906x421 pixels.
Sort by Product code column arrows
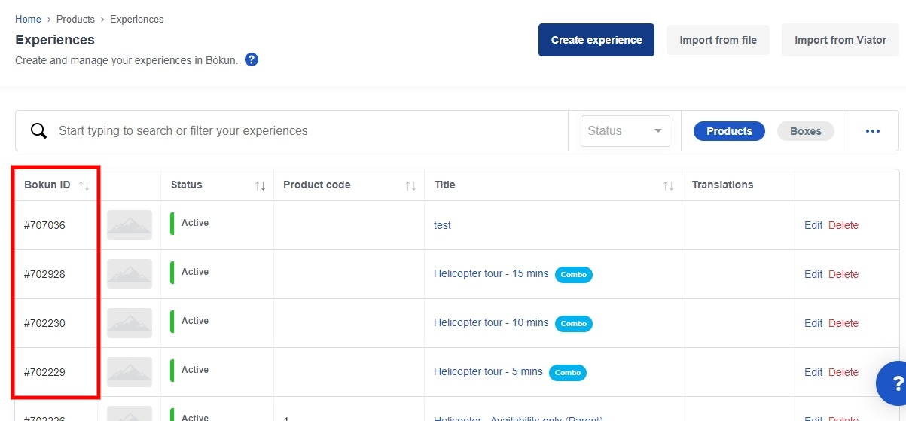click(x=410, y=185)
